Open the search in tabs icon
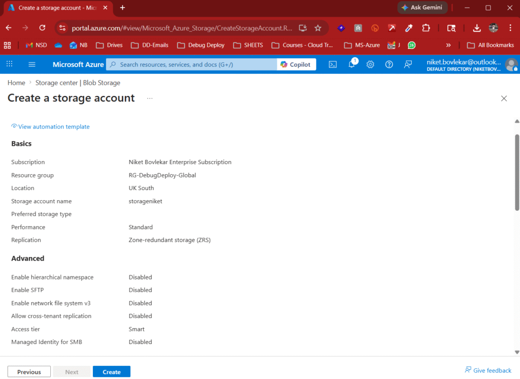Viewport: 520px width, 379px height. (x=451, y=28)
